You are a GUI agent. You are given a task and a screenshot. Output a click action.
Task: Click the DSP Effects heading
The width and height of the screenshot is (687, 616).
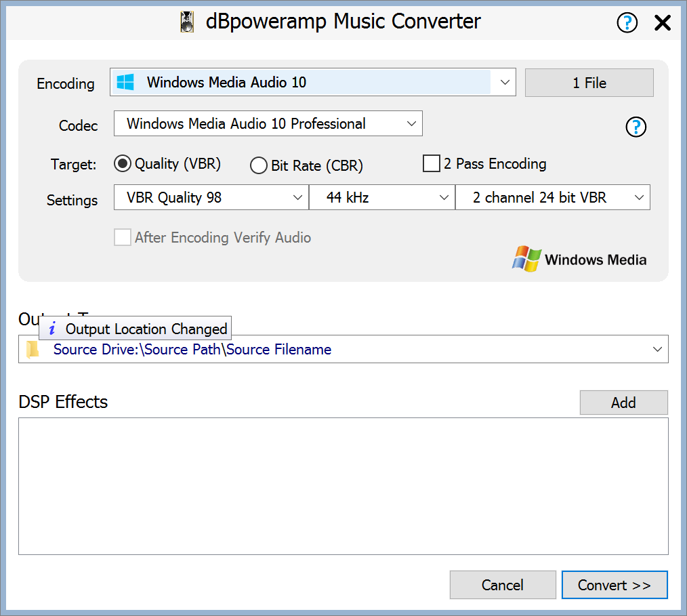(x=63, y=402)
